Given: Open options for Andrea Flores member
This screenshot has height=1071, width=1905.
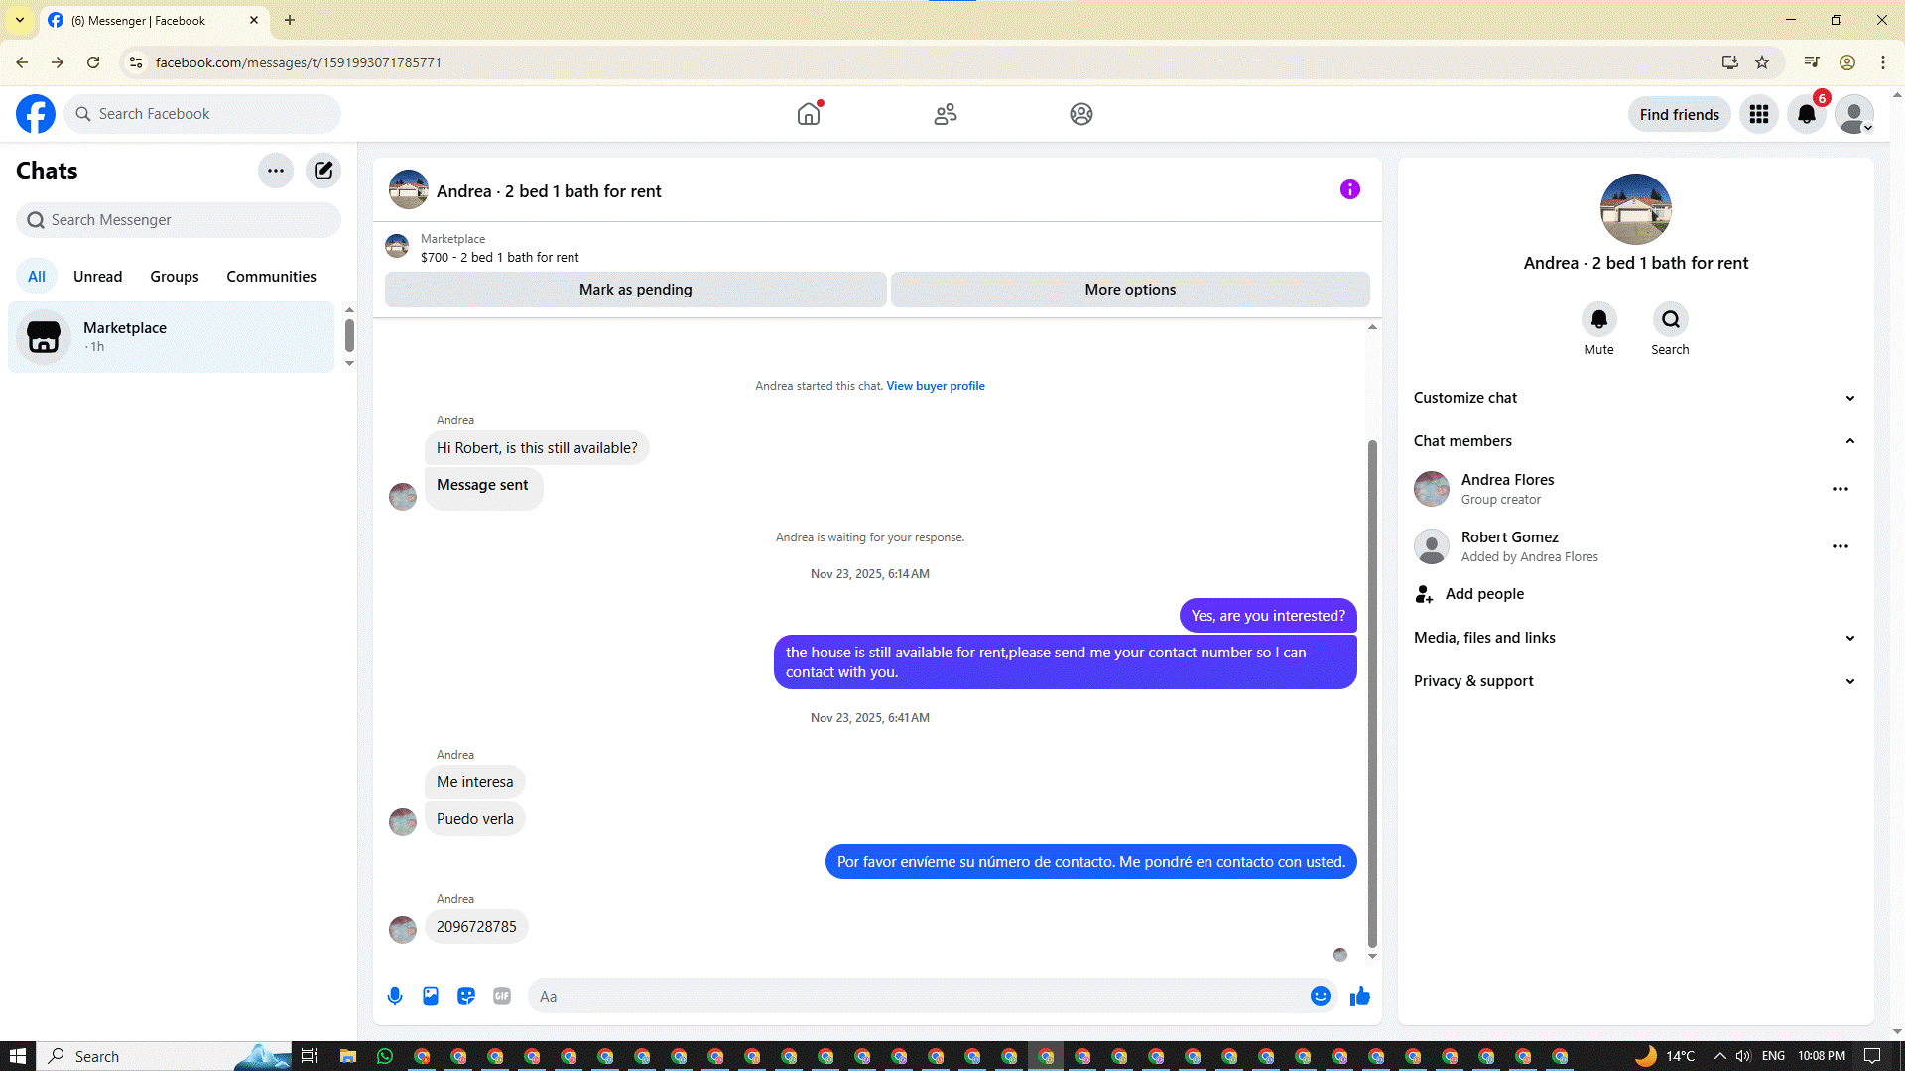Looking at the screenshot, I should tap(1841, 489).
